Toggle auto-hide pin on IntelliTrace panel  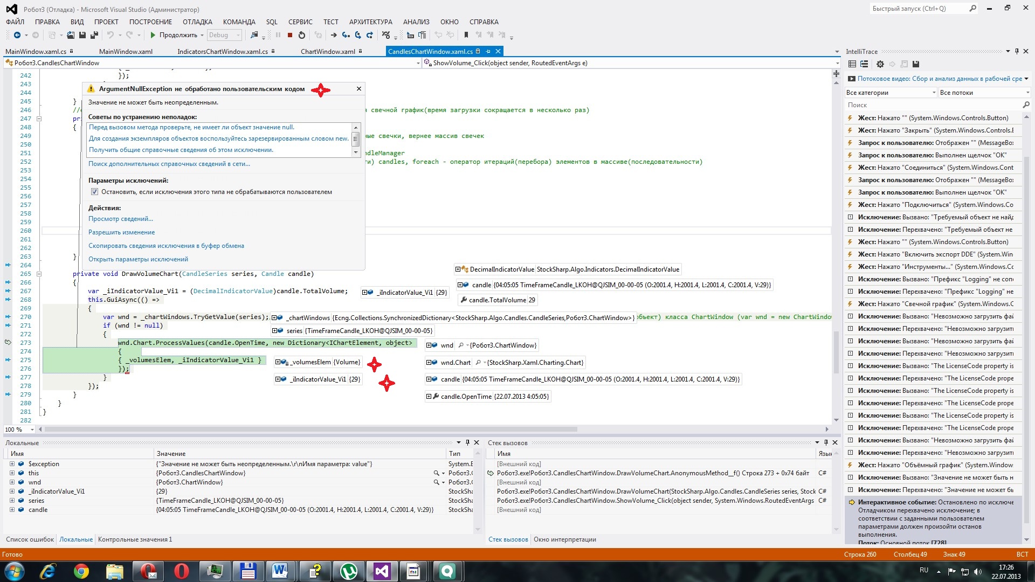tap(1017, 51)
